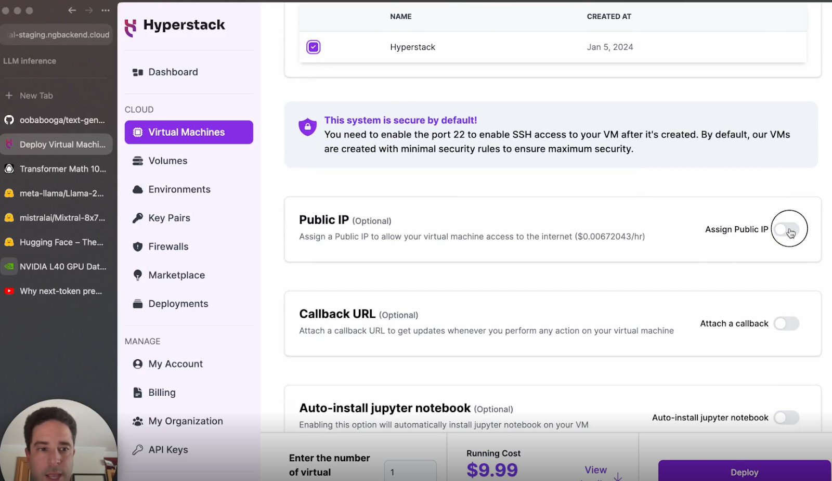This screenshot has height=481, width=832.
Task: Click the YouTube icon of next-token tab
Action: tap(9, 291)
